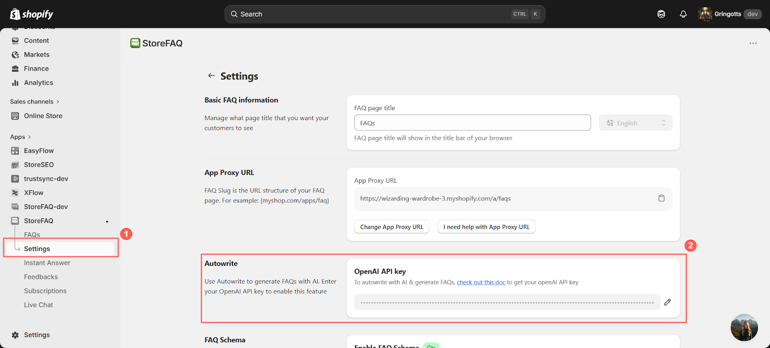Image resolution: width=770 pixels, height=348 pixels.
Task: Click the App Proxy URL text field
Action: click(x=513, y=199)
